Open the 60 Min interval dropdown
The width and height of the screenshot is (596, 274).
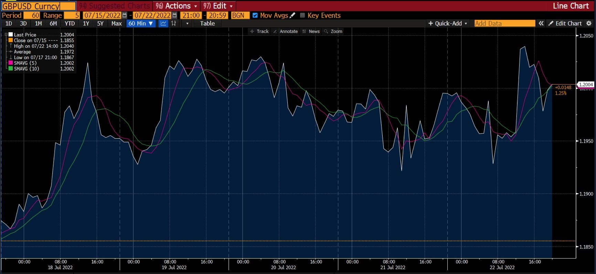[141, 23]
